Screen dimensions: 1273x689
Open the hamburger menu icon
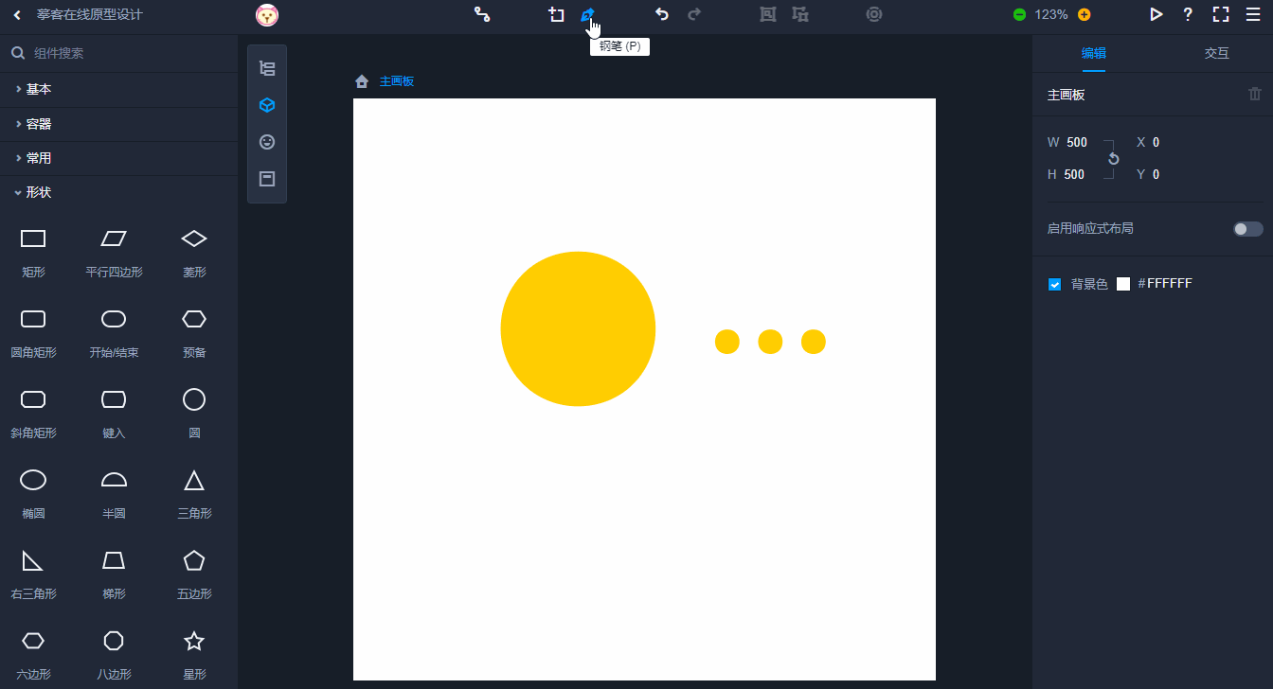coord(1253,14)
